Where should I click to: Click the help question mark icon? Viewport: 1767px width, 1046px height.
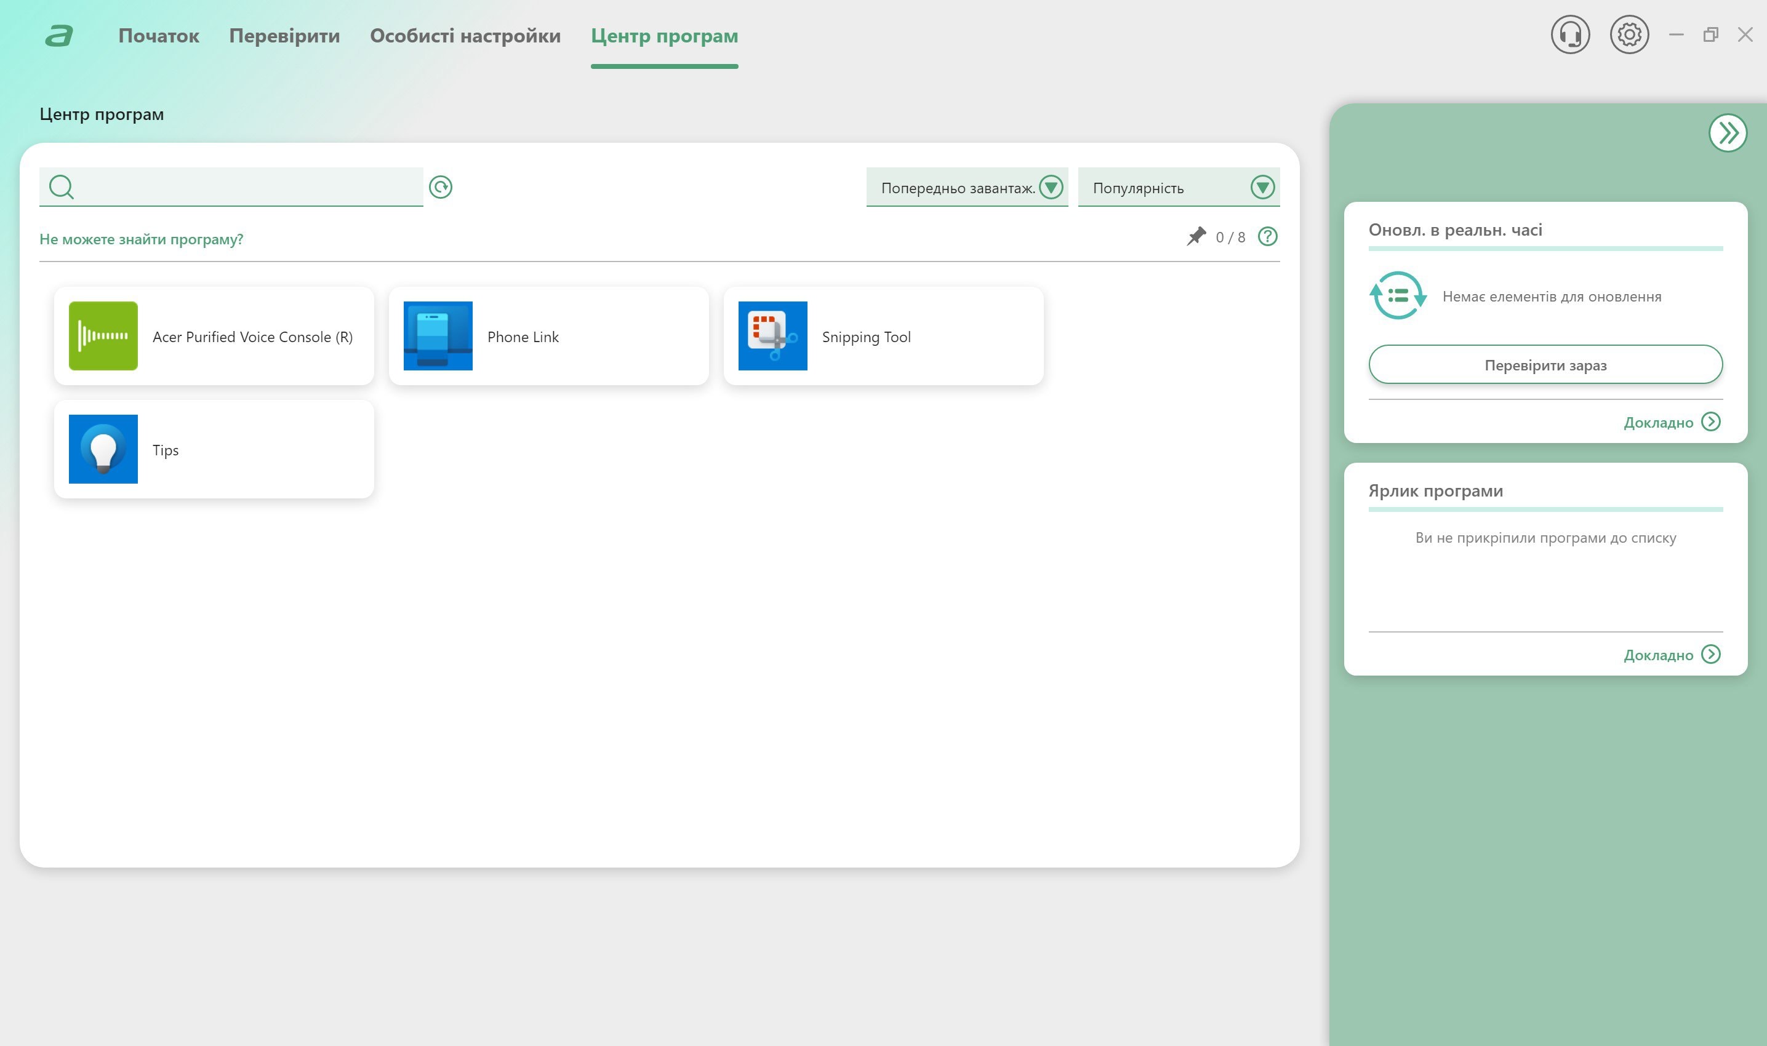(x=1268, y=237)
